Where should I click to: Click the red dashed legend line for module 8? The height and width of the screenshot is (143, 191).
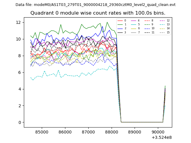pyautogui.click(x=147, y=21)
